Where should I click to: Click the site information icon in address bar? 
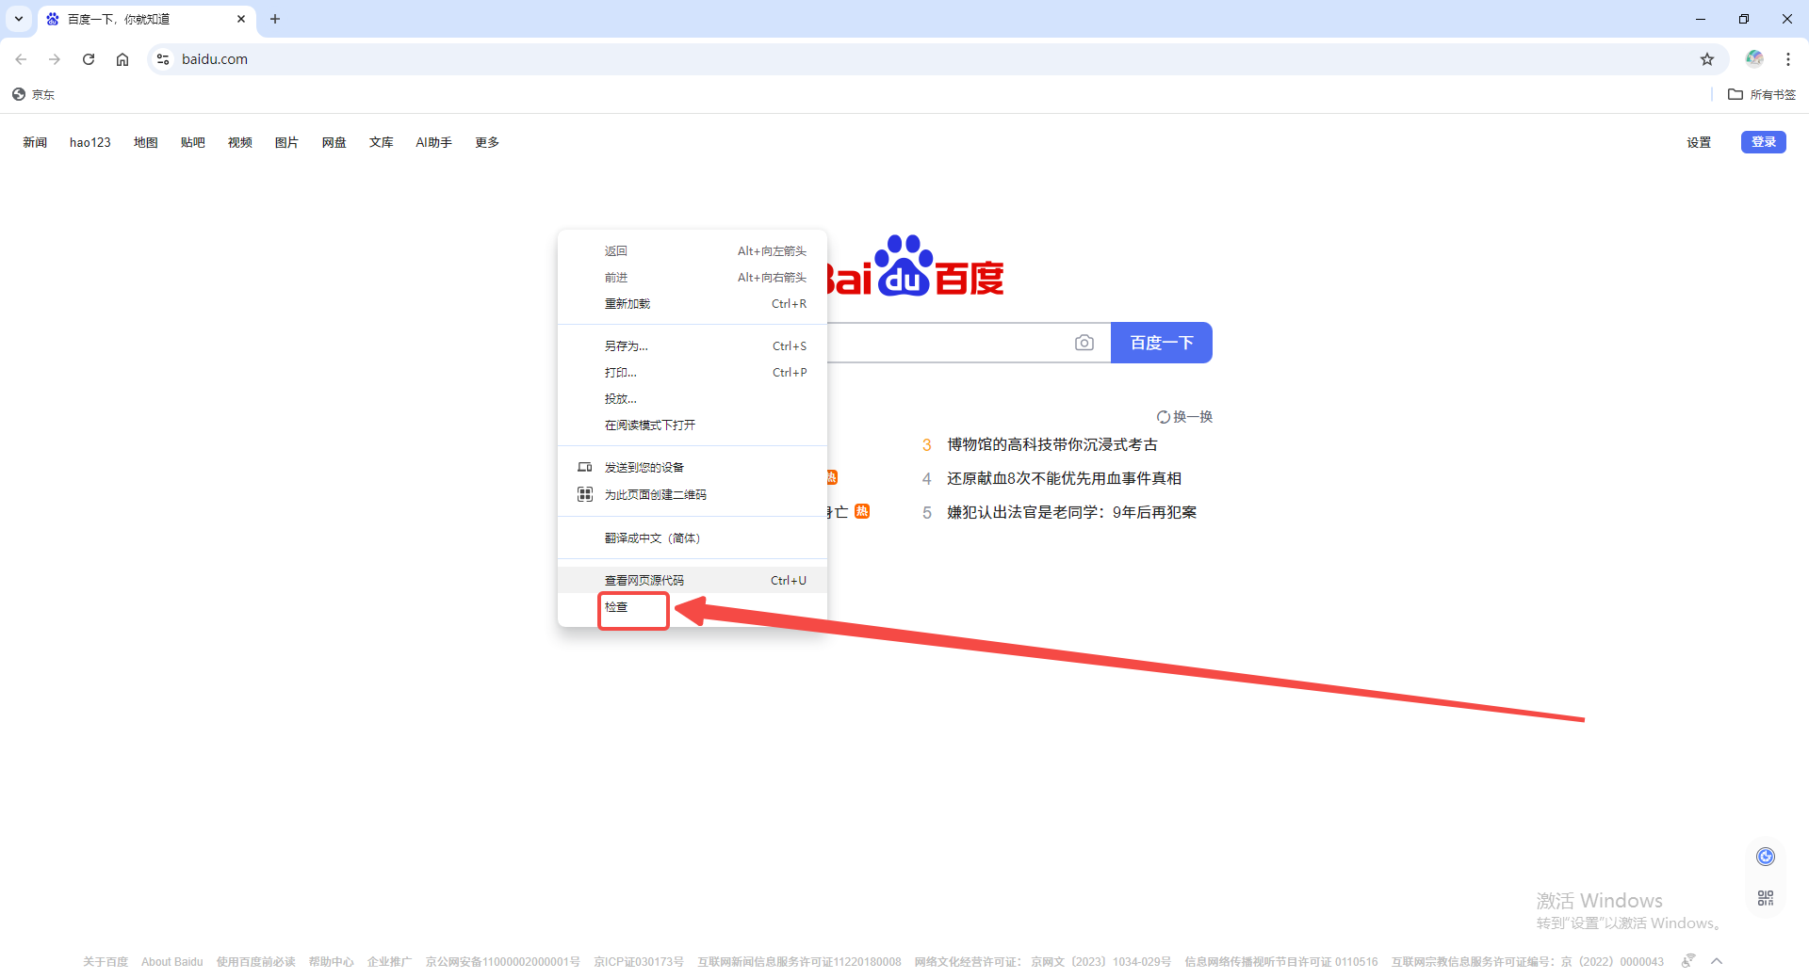[163, 59]
